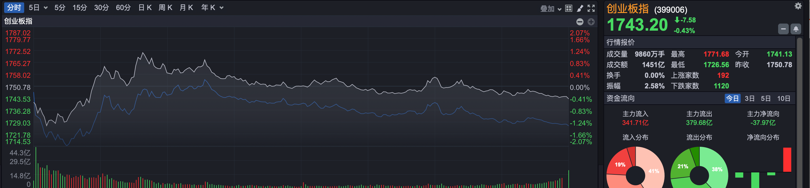Zoom in chart with plus circle icon

coord(591,22)
